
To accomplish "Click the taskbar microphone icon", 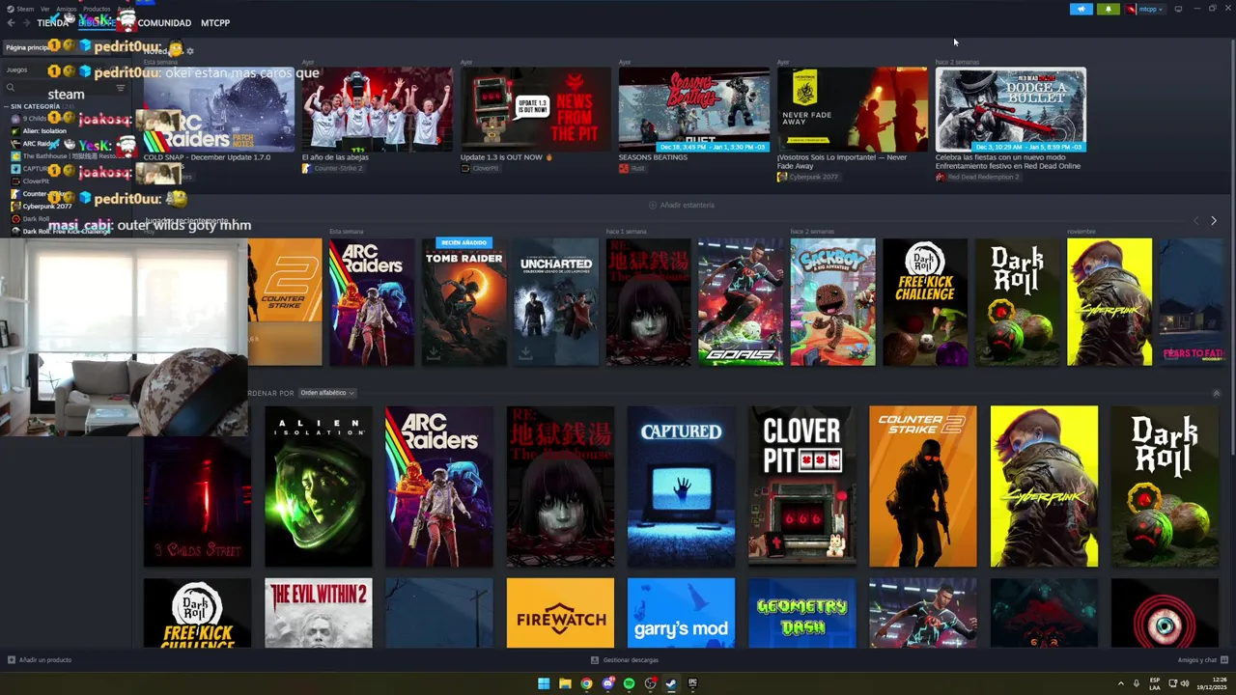I will [x=1136, y=683].
